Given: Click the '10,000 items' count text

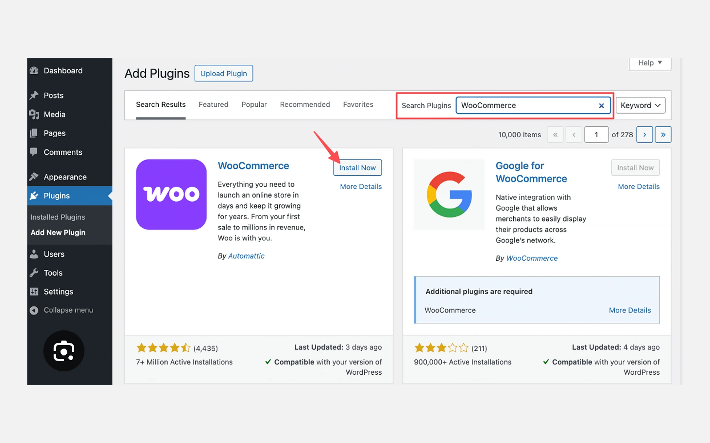Looking at the screenshot, I should click(x=520, y=135).
